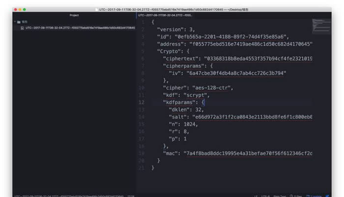
Task: Click the bird icon in the status bar
Action: pyautogui.click(x=326, y=196)
